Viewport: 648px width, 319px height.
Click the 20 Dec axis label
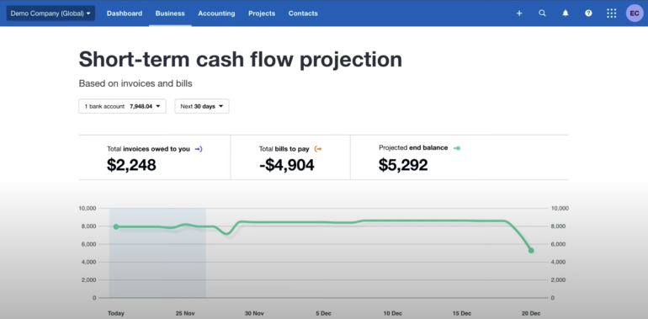531,313
